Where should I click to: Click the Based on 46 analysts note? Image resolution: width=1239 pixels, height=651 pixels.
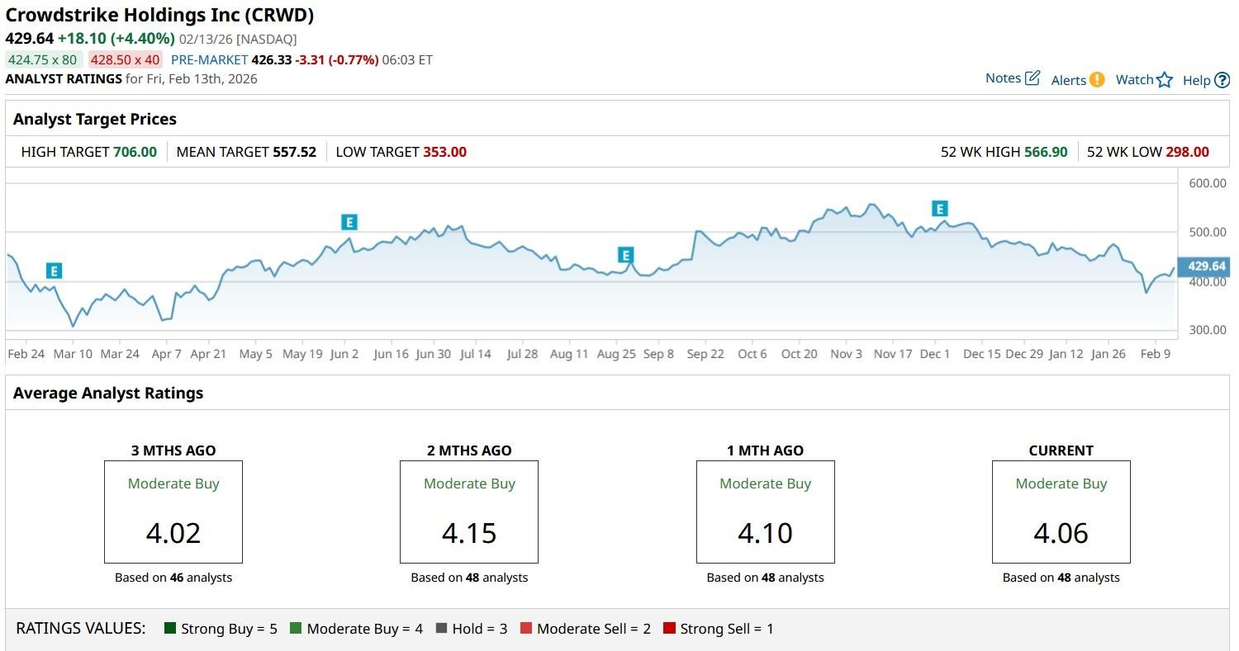tap(173, 578)
